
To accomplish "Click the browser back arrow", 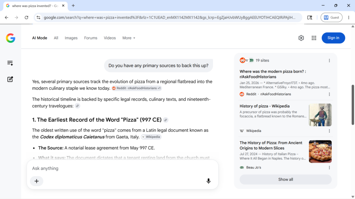I will [x=7, y=17].
